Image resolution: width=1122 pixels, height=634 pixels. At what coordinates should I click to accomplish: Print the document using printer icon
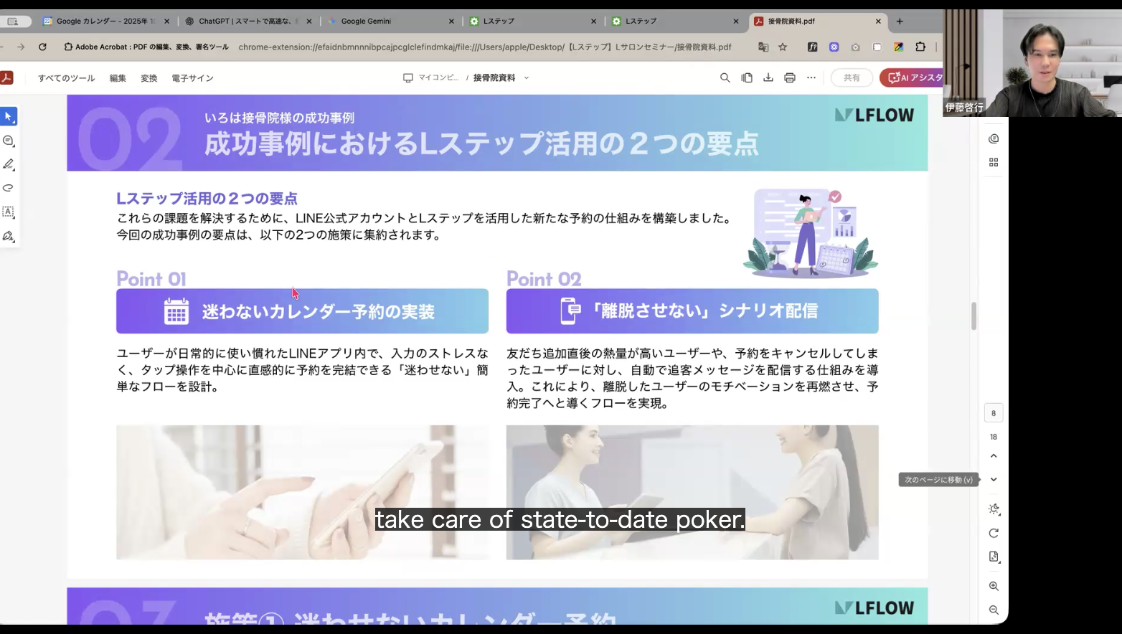click(x=789, y=77)
